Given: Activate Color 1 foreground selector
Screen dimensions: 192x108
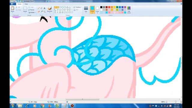Looking at the screenshot, I should (92, 10).
